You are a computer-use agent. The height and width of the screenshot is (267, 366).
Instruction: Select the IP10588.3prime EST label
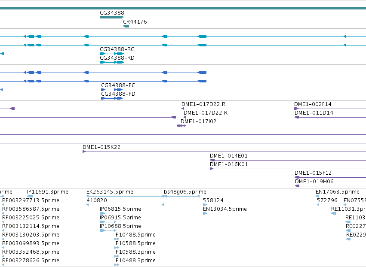coord(135,252)
